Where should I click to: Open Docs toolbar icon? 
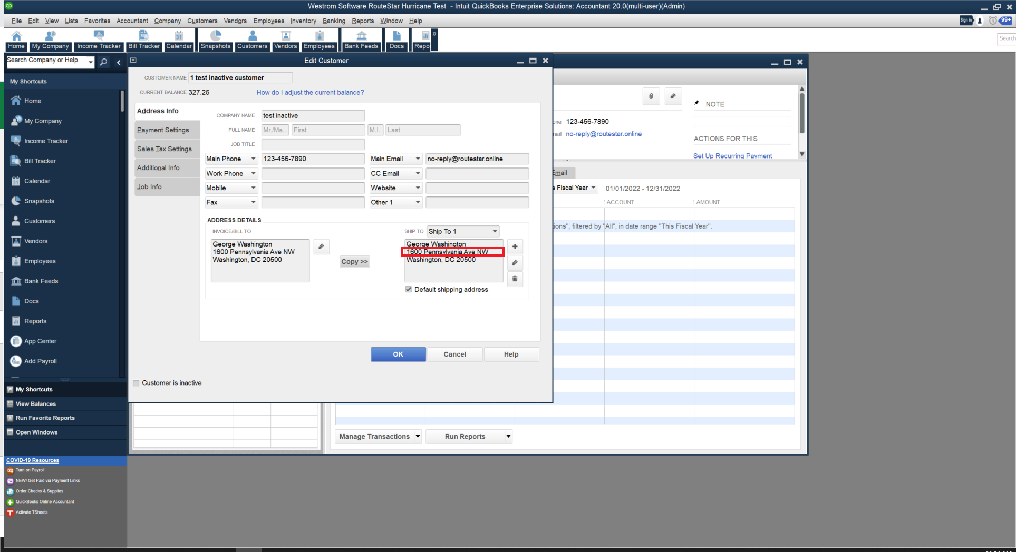tap(396, 40)
